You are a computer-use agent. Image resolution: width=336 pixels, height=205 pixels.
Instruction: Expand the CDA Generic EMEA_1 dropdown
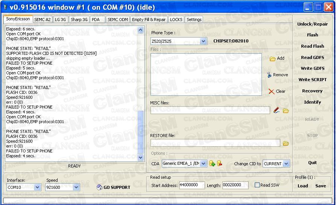pos(204,164)
